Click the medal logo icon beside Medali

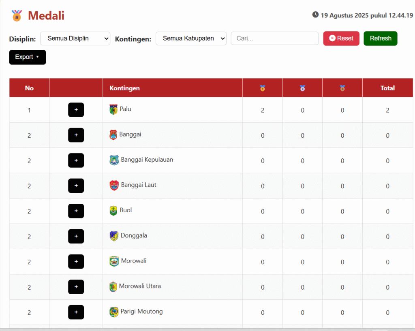(17, 16)
